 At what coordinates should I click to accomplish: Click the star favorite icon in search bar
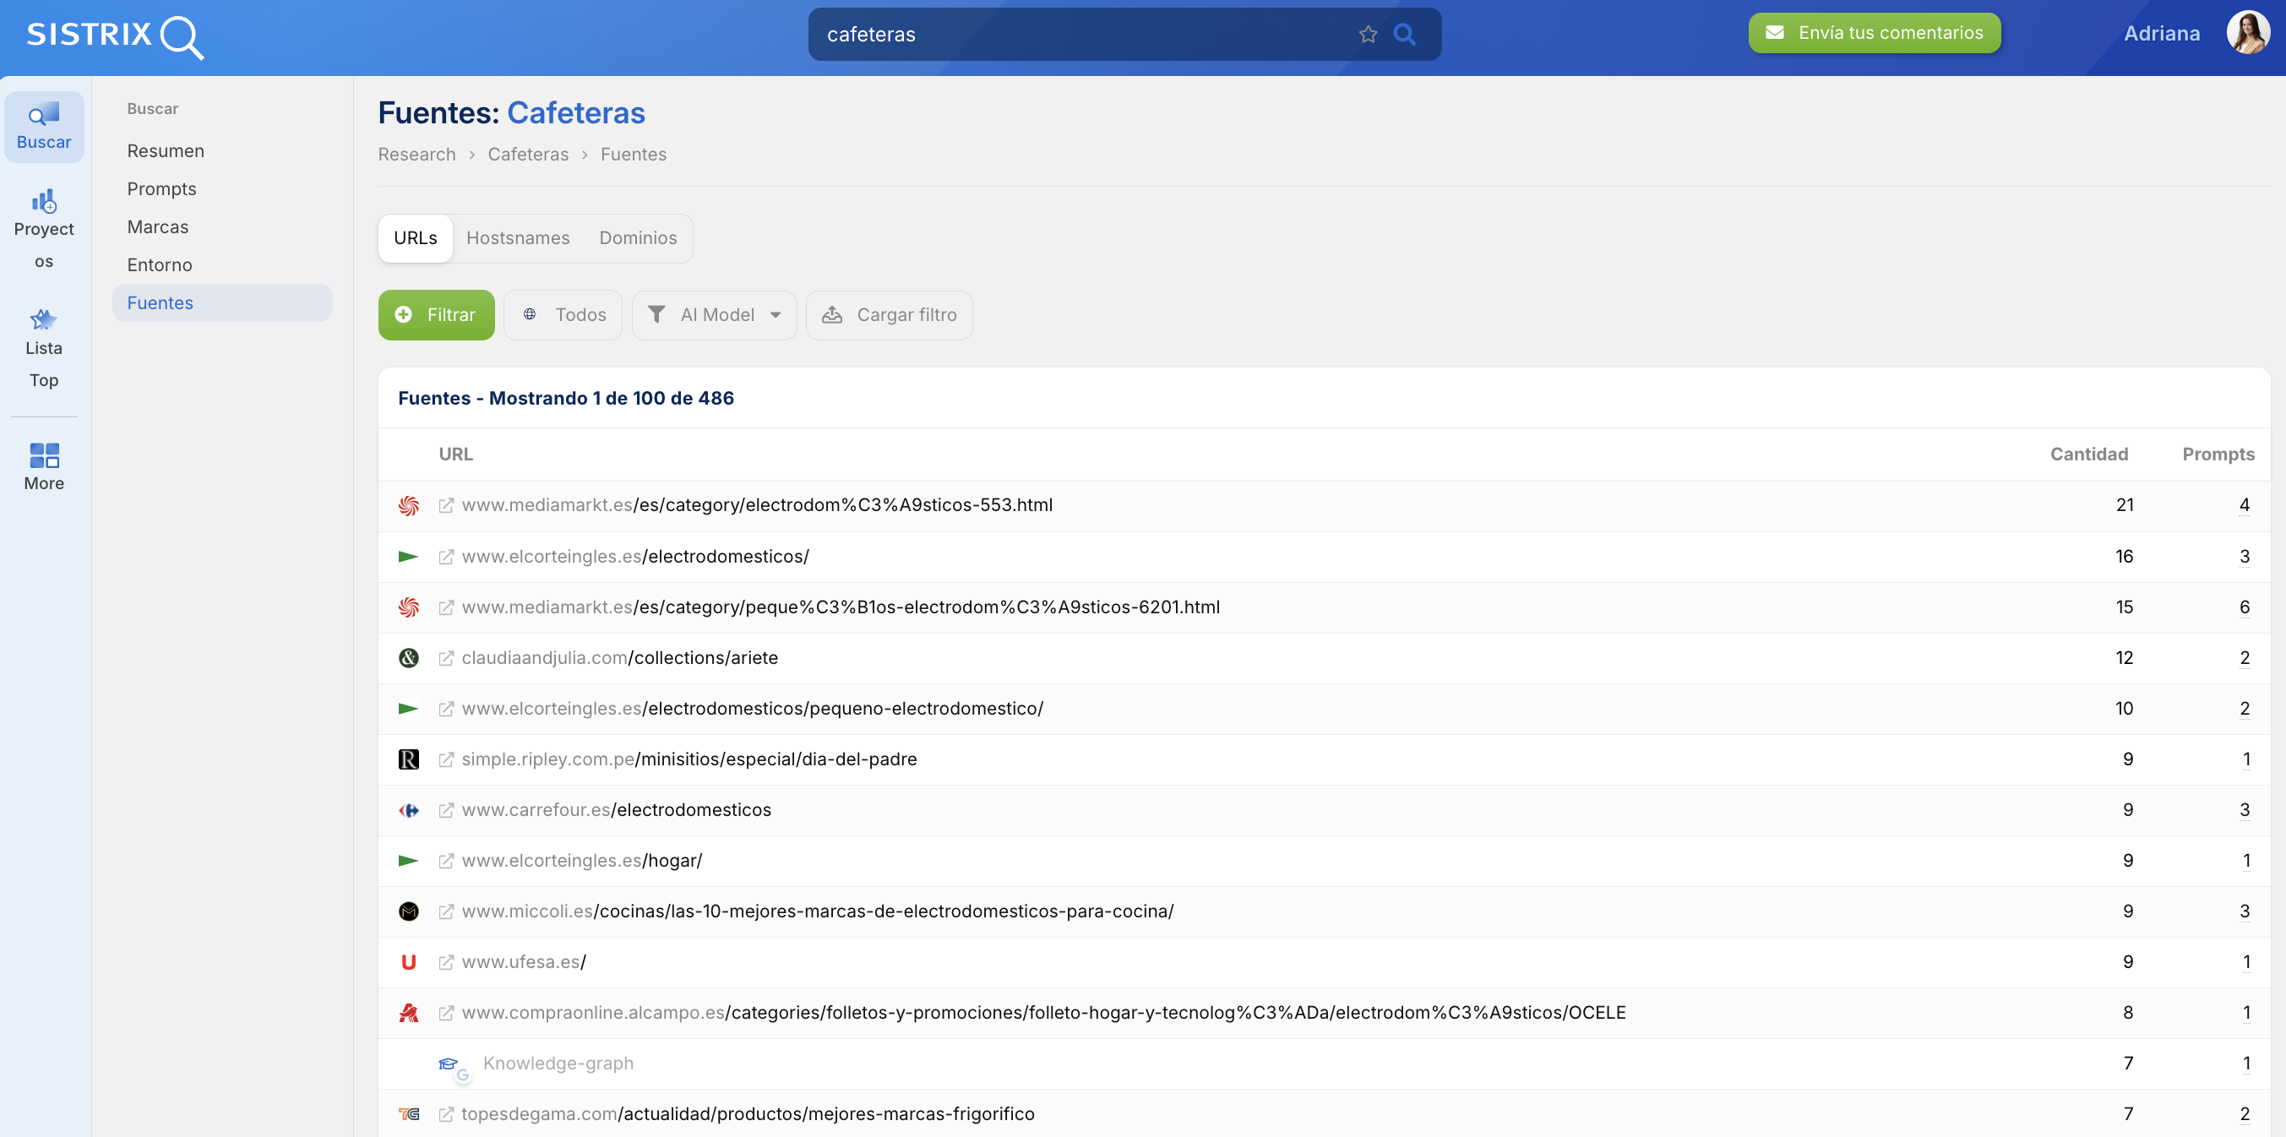[x=1368, y=35]
